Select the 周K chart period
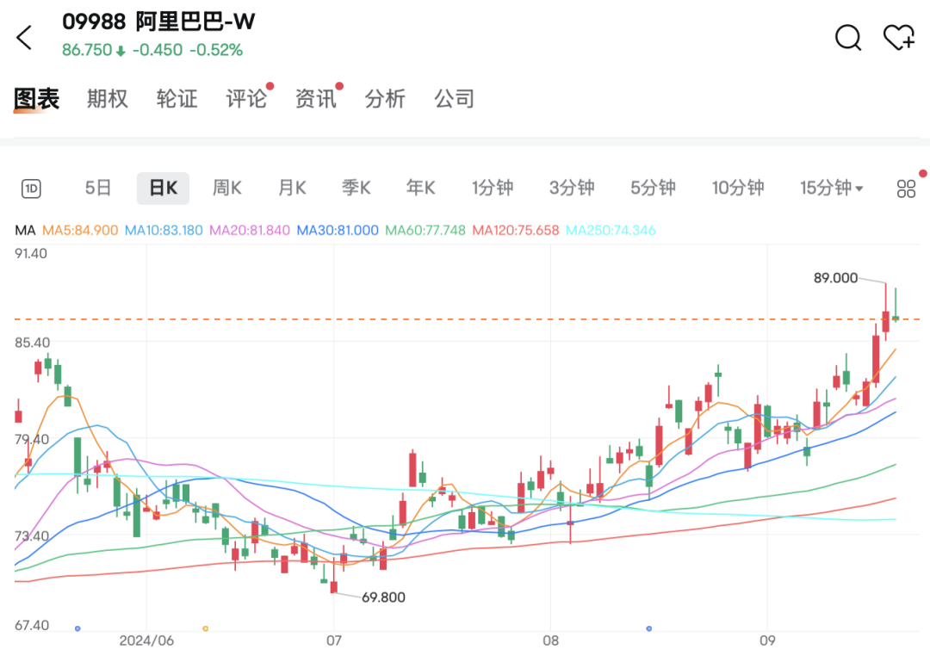This screenshot has width=930, height=662. 227,188
